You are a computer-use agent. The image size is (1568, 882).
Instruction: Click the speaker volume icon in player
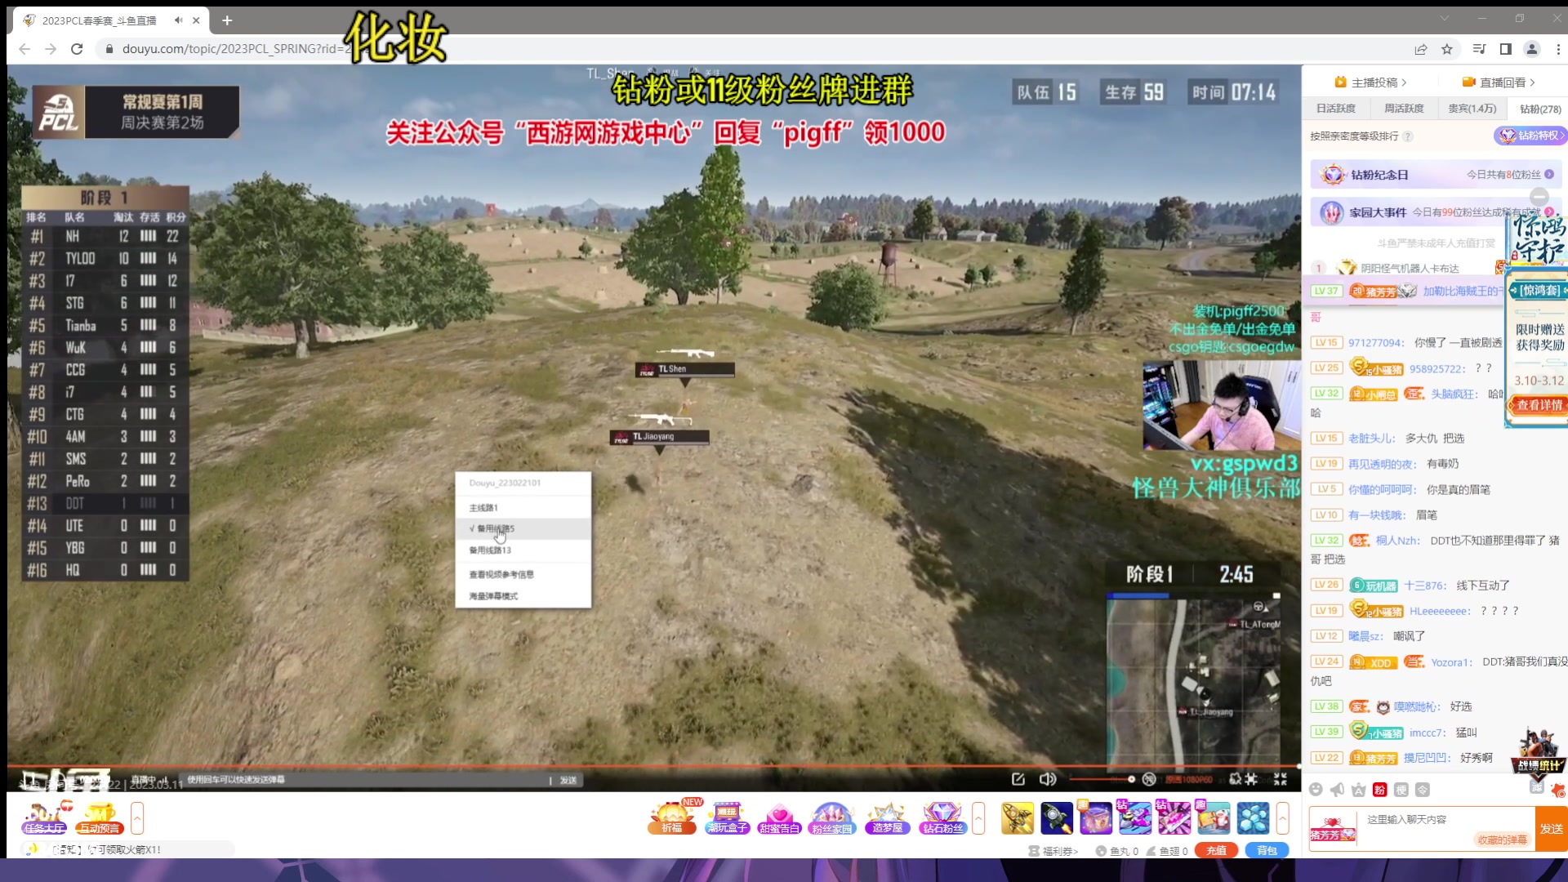pos(1047,779)
